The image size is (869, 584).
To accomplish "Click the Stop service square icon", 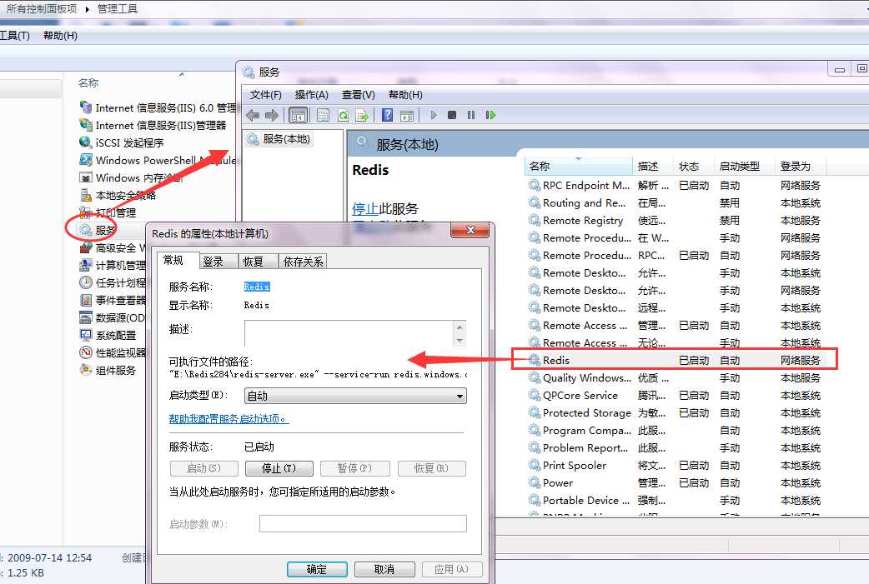I will tap(452, 115).
